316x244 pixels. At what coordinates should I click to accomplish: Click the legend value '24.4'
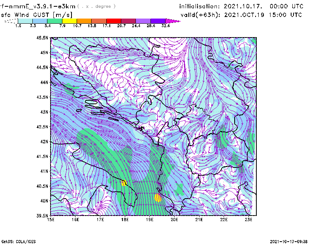tap(136, 26)
